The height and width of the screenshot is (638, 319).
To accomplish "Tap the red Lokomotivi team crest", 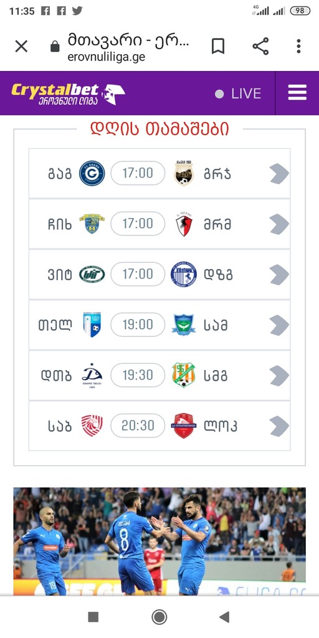I will pos(184,426).
